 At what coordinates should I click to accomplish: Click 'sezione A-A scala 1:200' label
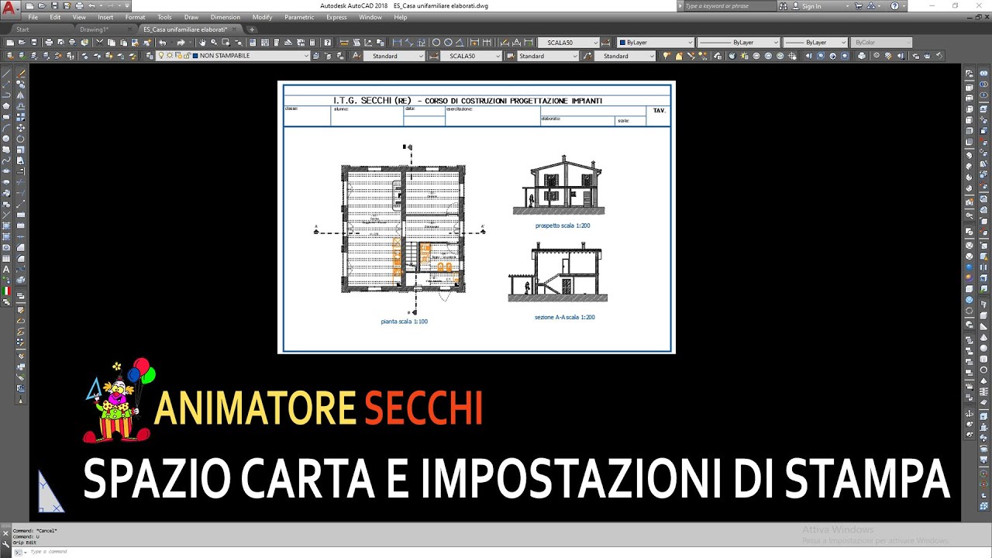click(x=564, y=317)
